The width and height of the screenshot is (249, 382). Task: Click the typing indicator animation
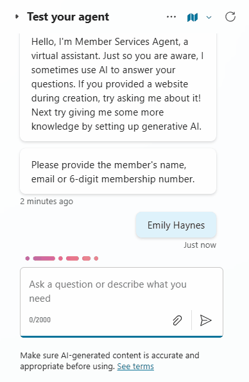click(62, 258)
